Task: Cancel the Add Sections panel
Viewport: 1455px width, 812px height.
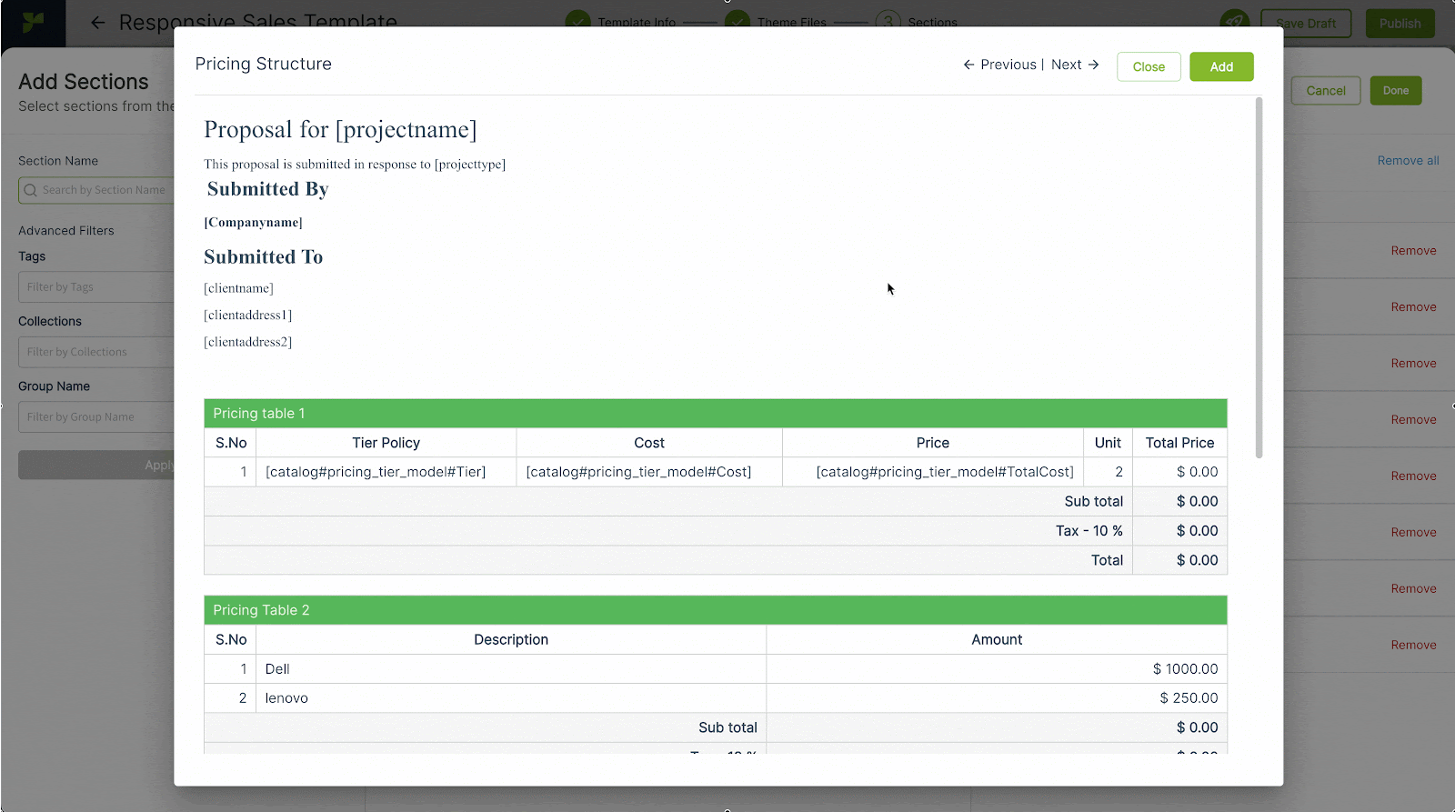Action: click(1325, 91)
